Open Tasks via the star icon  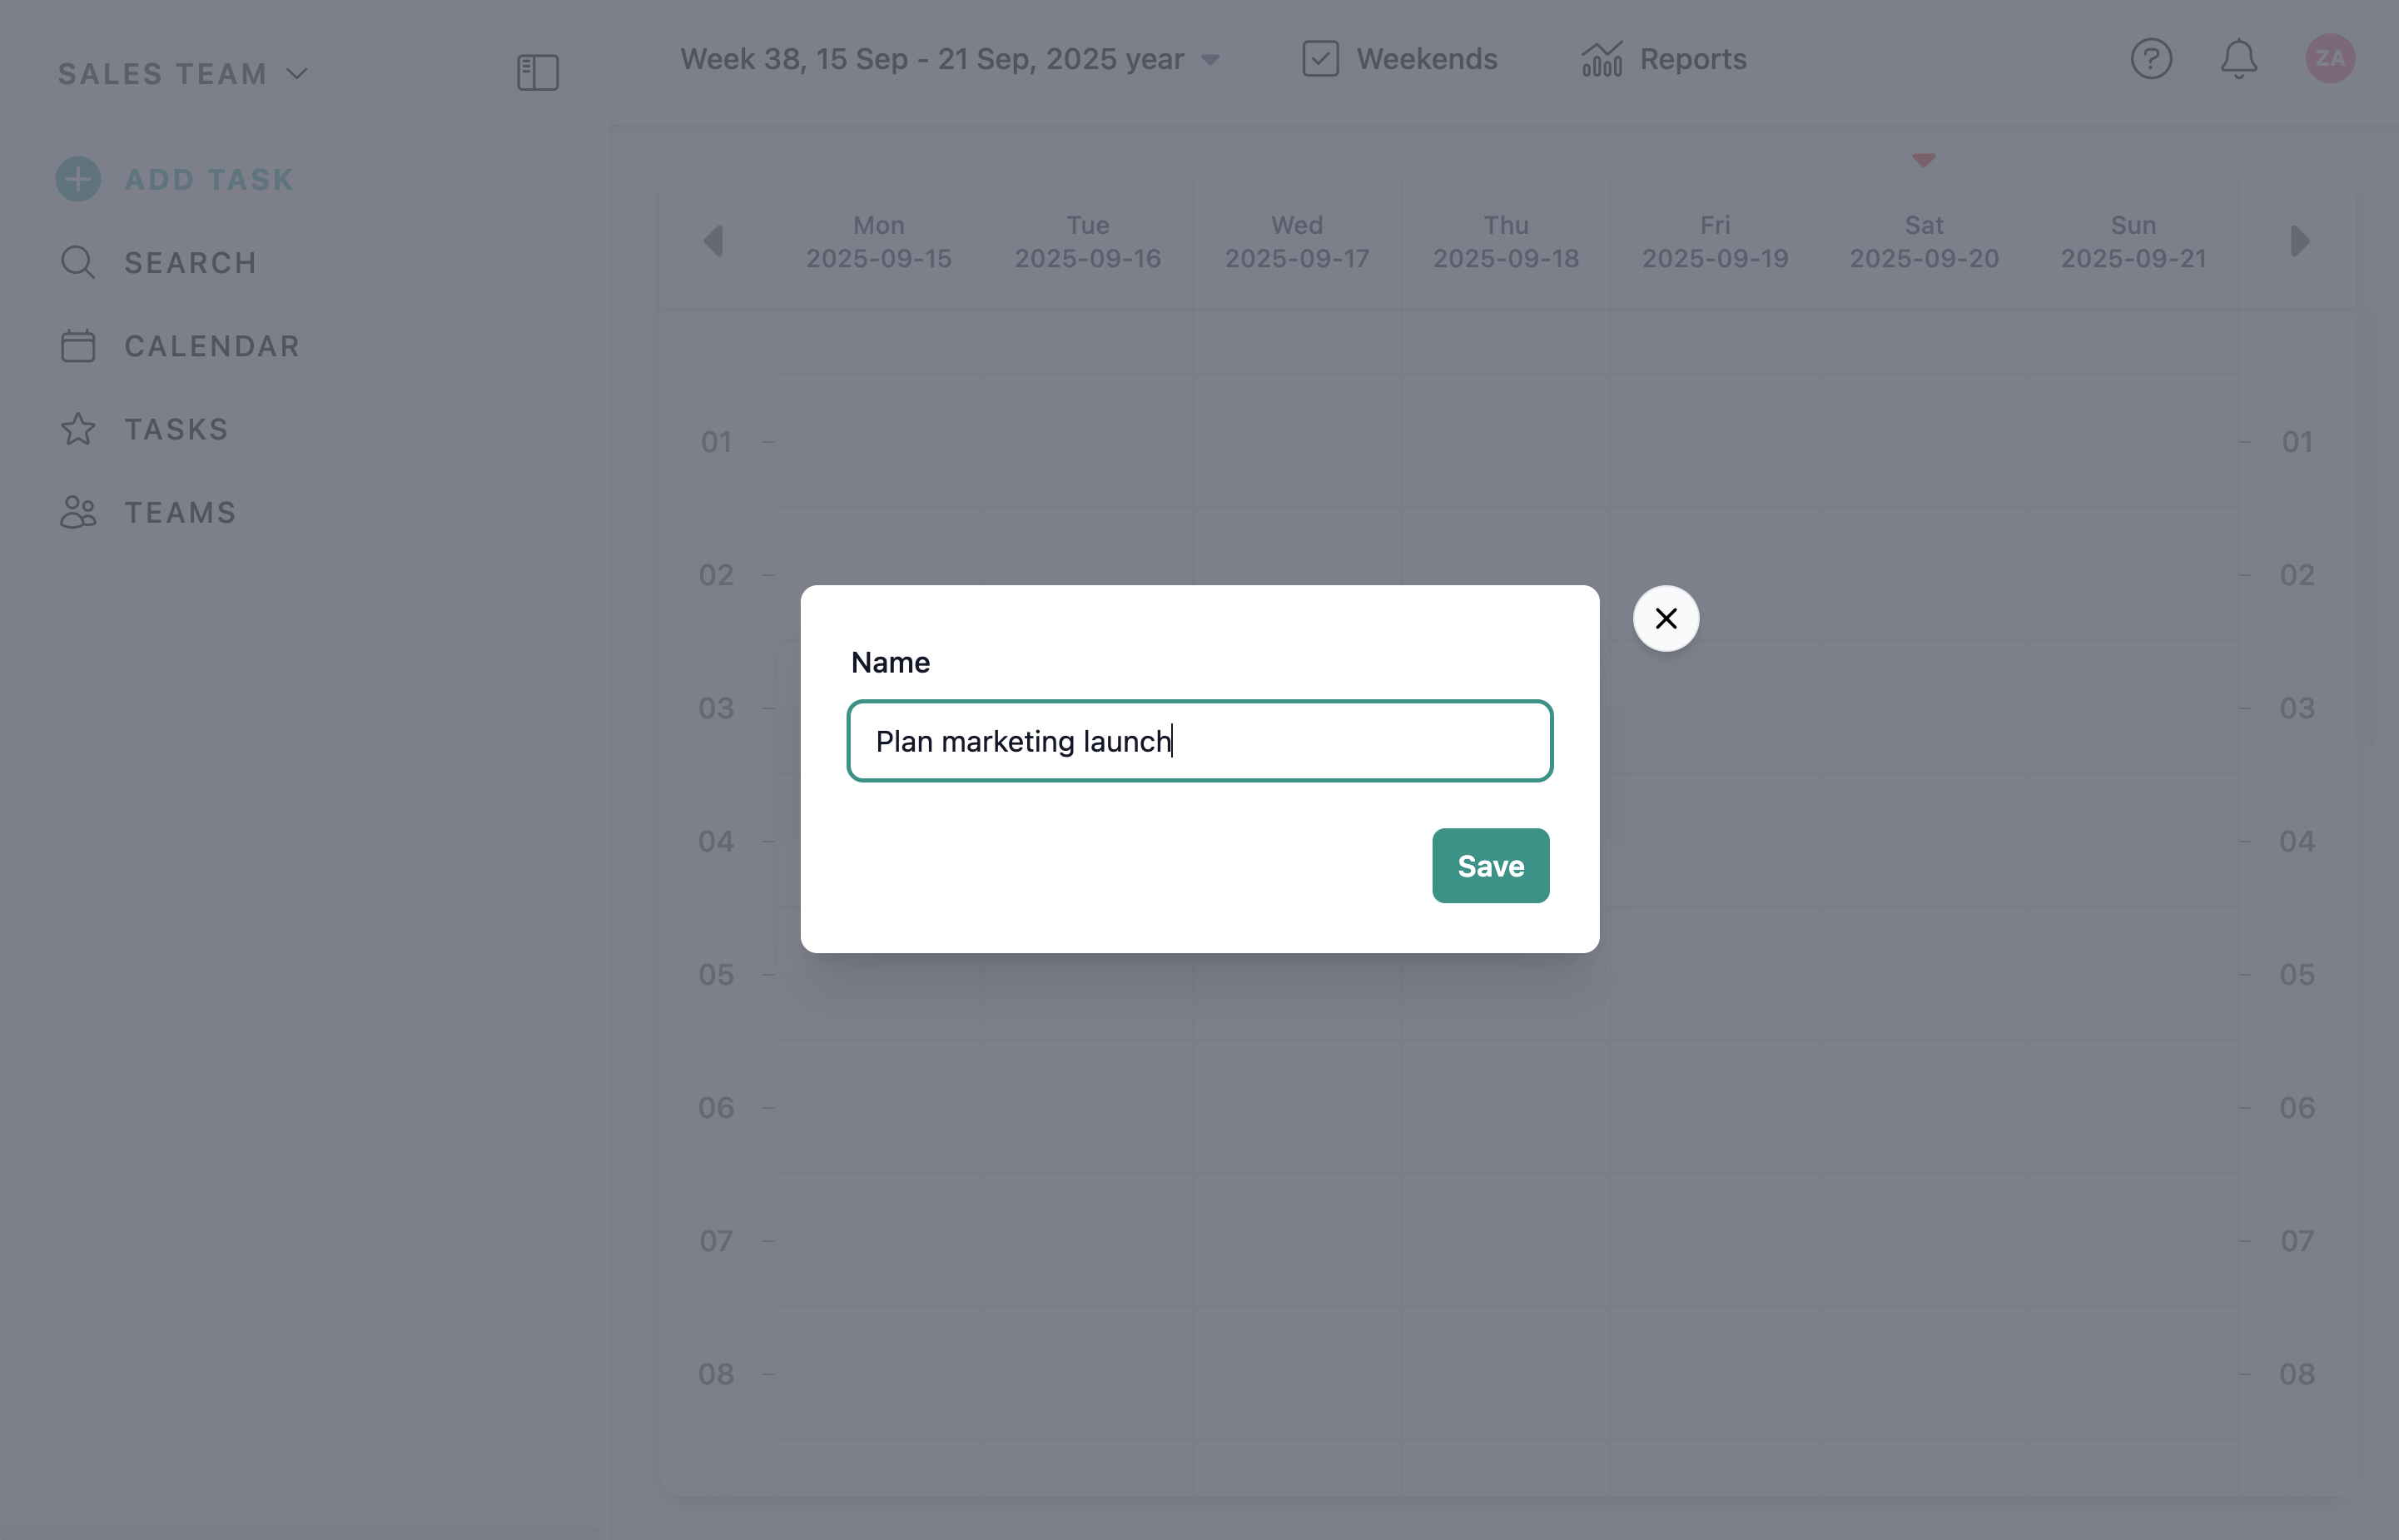click(78, 429)
